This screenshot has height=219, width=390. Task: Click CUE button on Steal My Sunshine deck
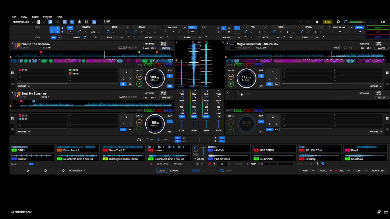point(139,122)
